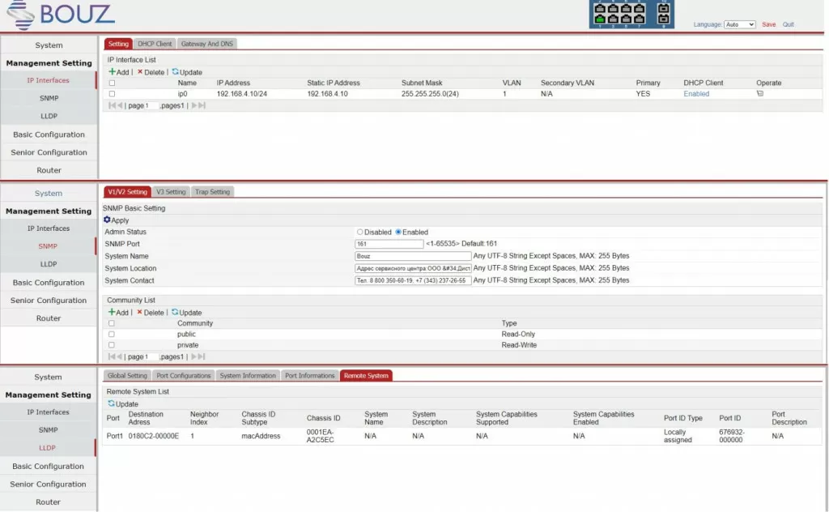Open the V1/V2 Setting tab
The image size is (829, 512).
[127, 192]
